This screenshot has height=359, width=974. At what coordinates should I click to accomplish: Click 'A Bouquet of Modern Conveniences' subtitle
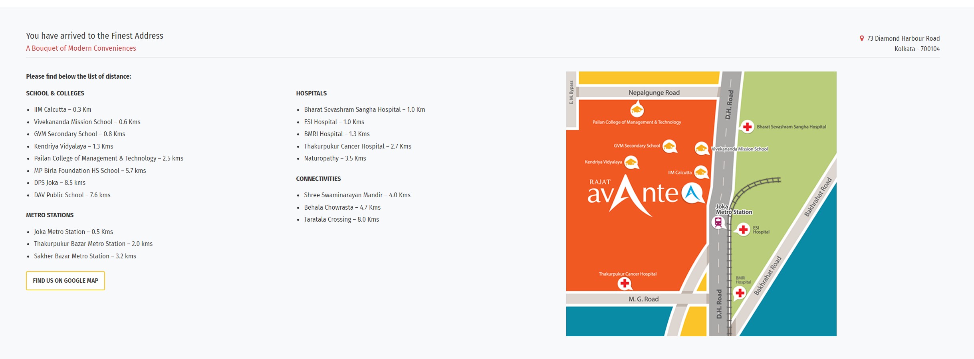(81, 48)
